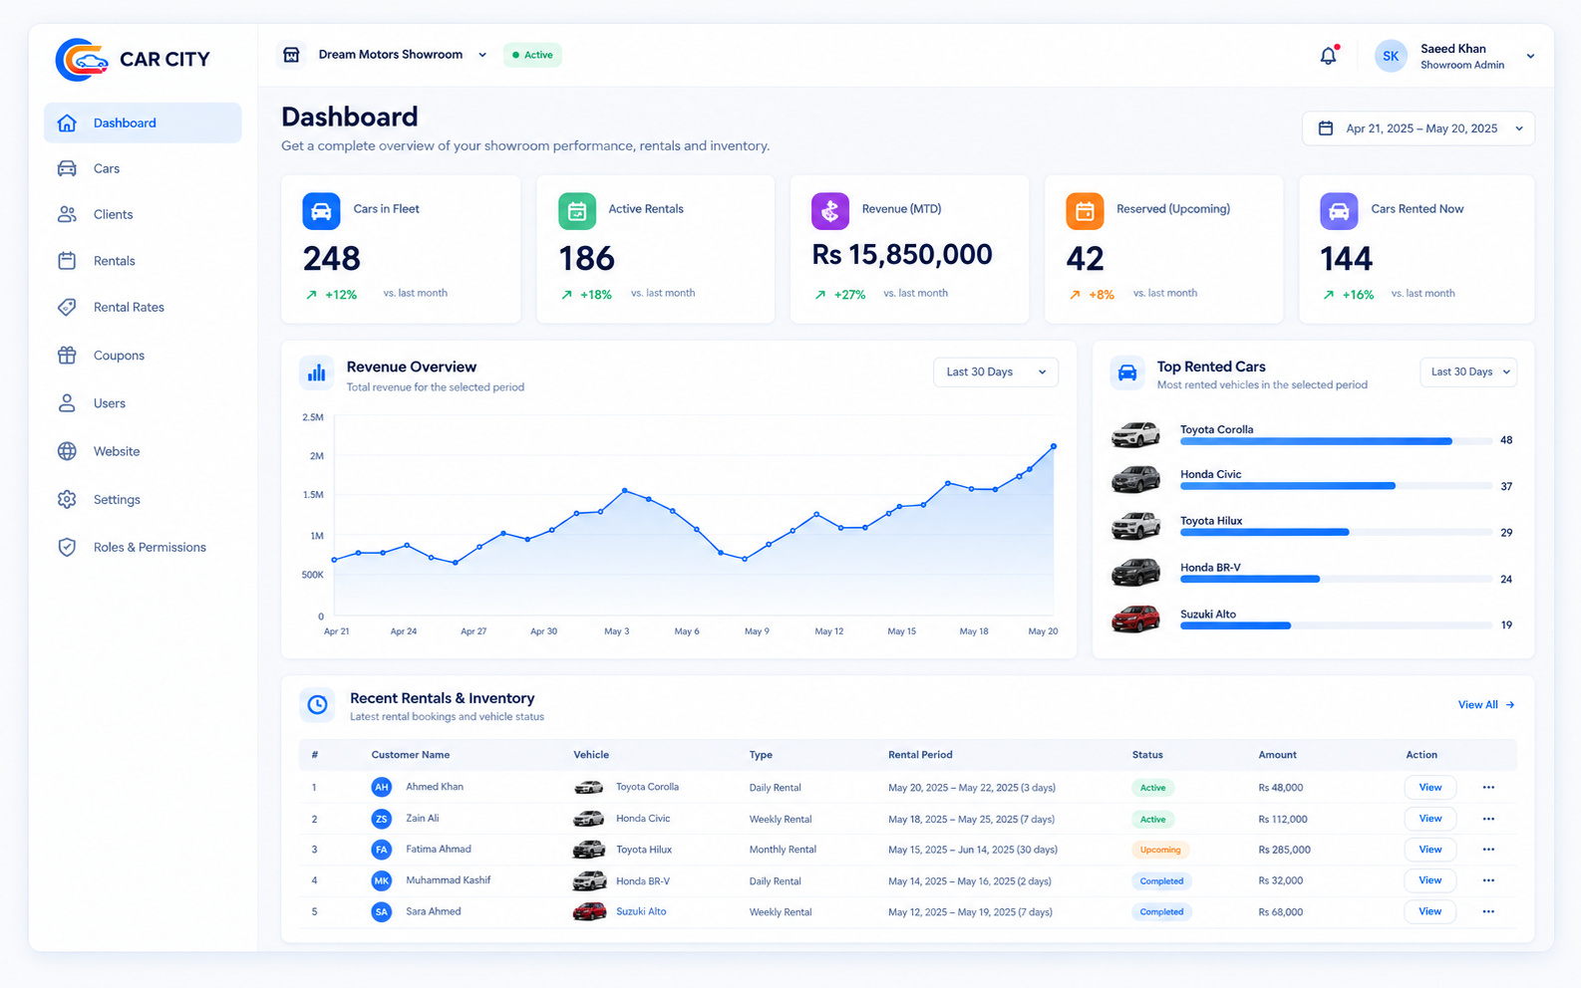1581x988 pixels.
Task: Open Top Rented Cars Last 30 Days dropdown
Action: point(1468,372)
